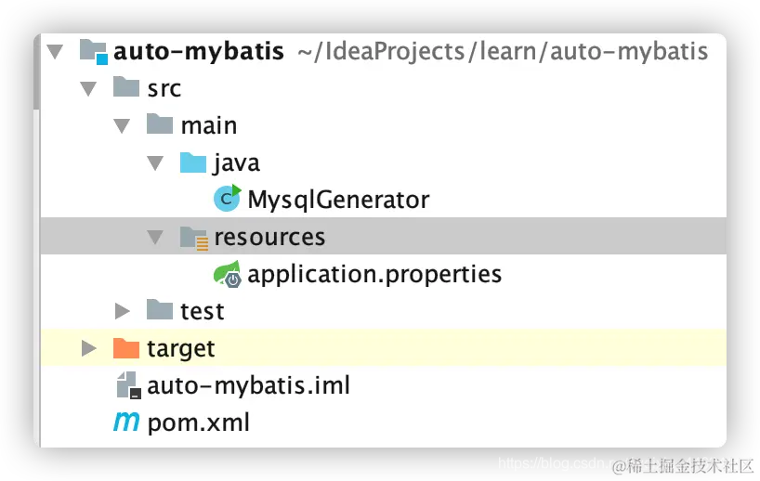Open the MysqlGenerator class

click(338, 200)
